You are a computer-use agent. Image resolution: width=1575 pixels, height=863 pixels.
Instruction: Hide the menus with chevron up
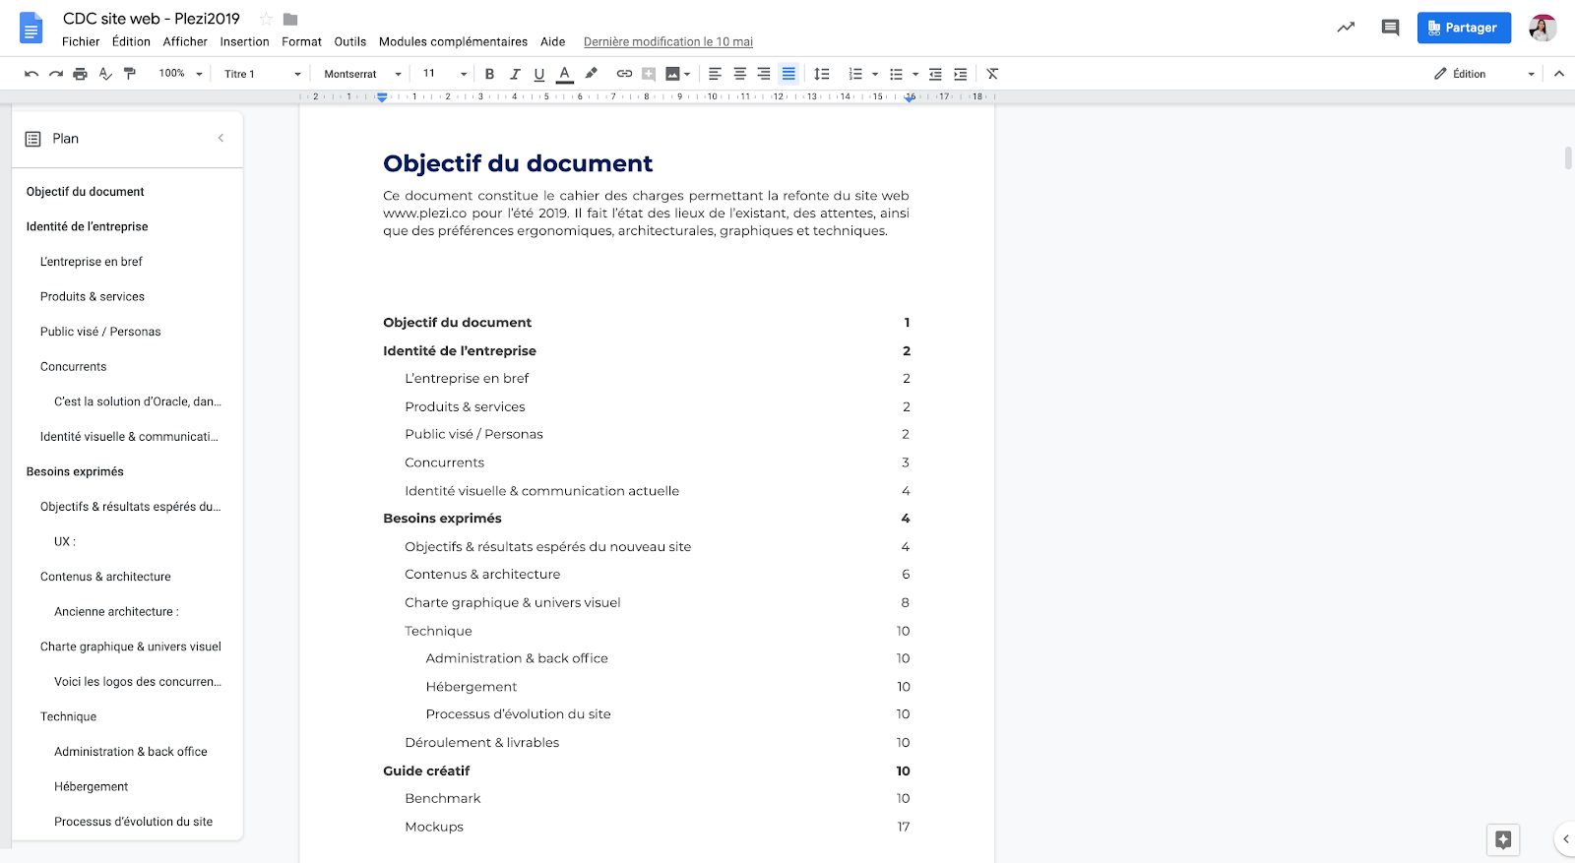coord(1559,74)
